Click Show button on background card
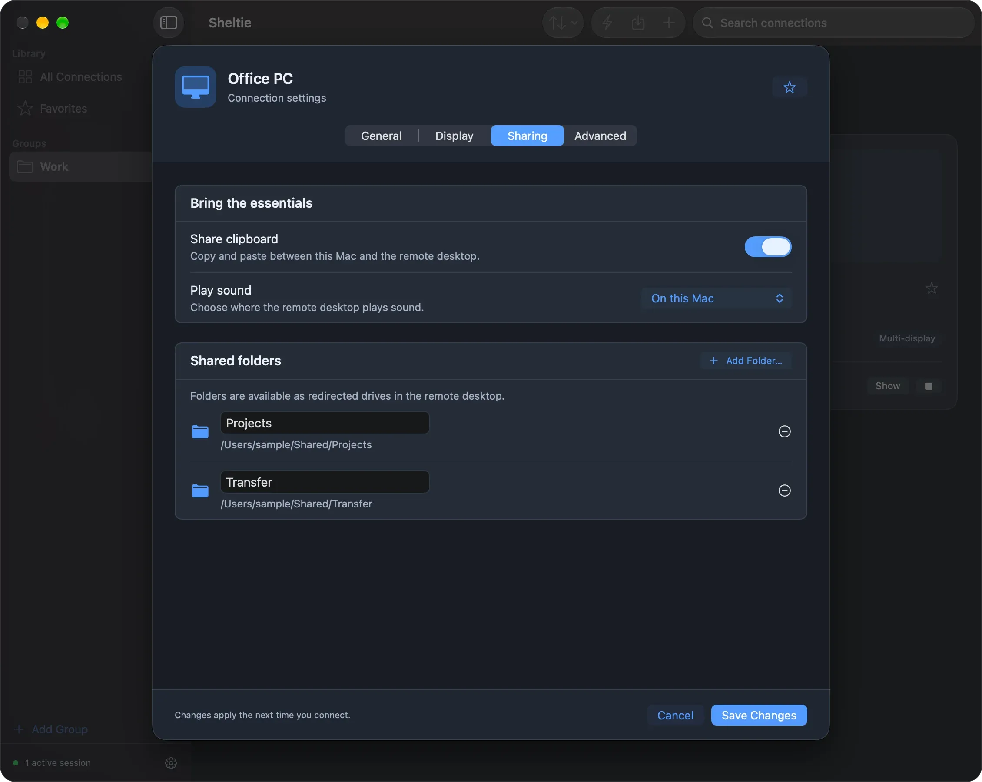The width and height of the screenshot is (982, 782). point(887,386)
